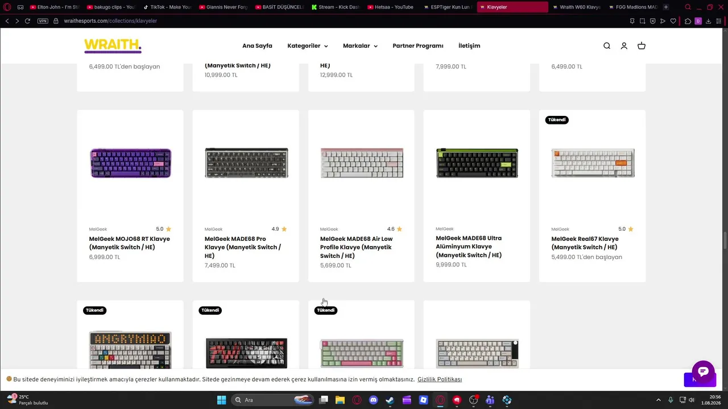Click the 9,999.00 TL price text
The width and height of the screenshot is (728, 409).
point(451,265)
